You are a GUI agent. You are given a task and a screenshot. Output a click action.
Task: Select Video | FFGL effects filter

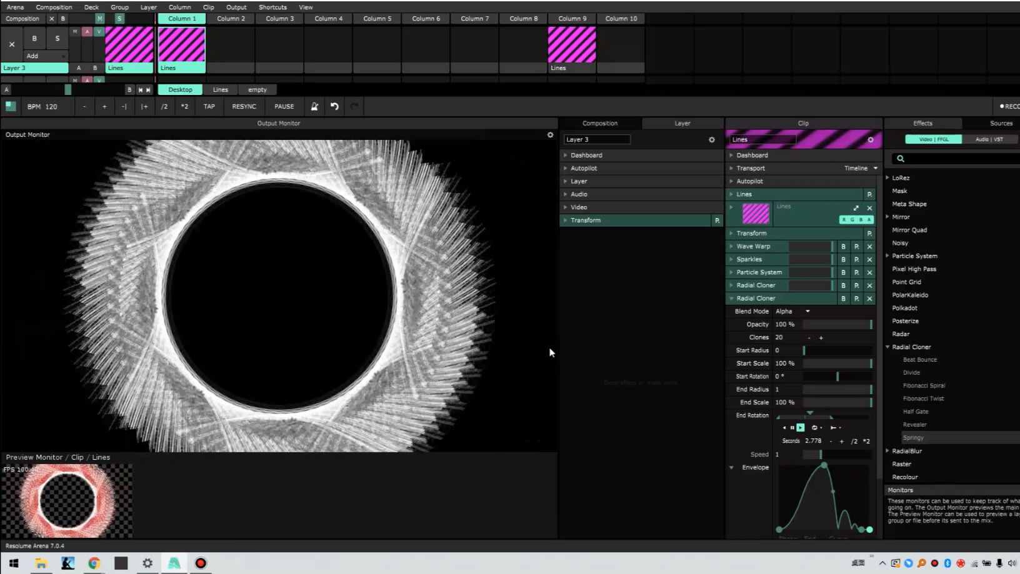pyautogui.click(x=934, y=139)
